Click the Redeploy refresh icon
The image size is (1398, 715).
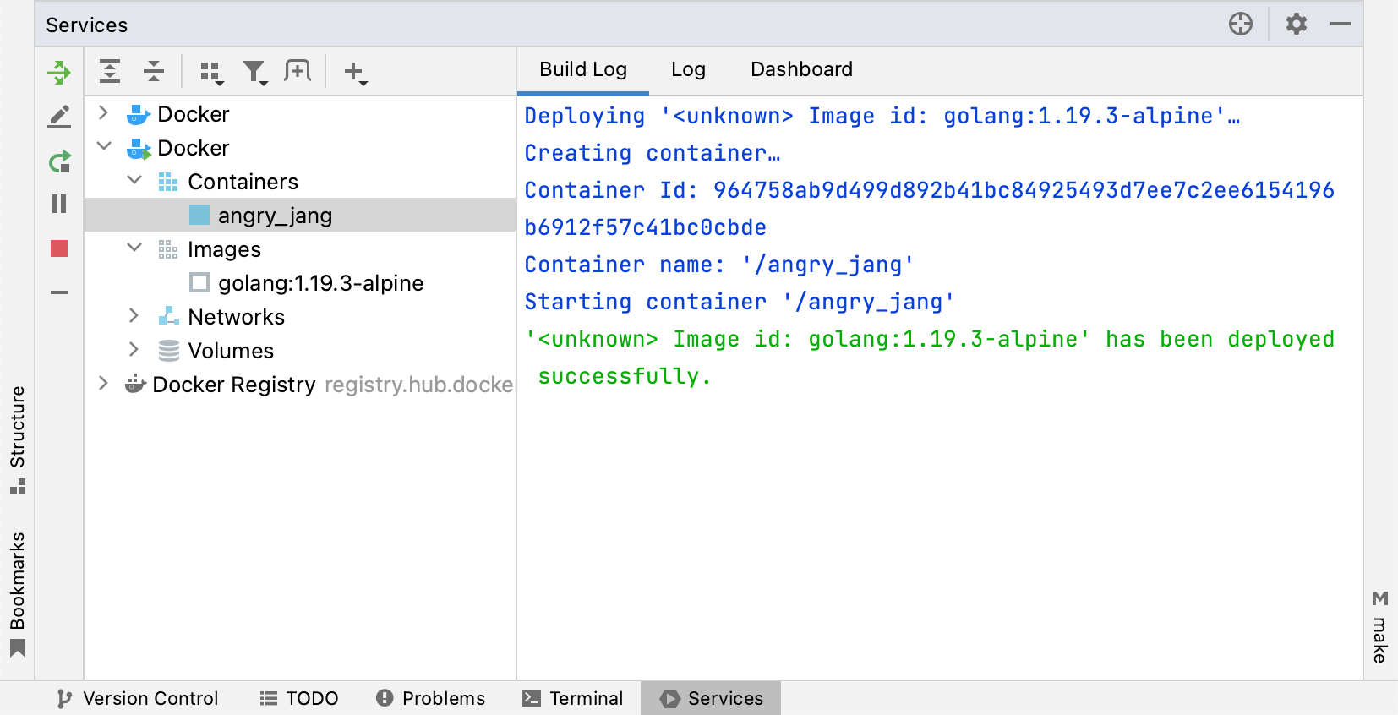(59, 161)
